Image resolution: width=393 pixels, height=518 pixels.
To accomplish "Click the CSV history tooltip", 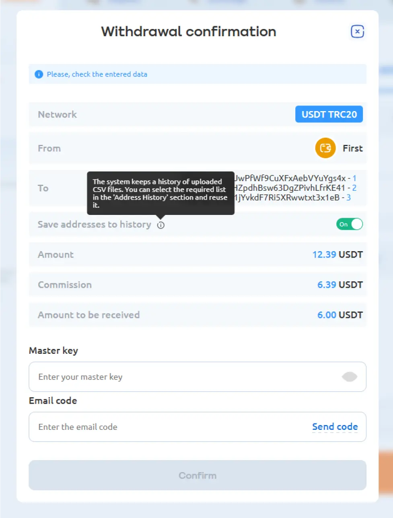I will click(x=160, y=193).
